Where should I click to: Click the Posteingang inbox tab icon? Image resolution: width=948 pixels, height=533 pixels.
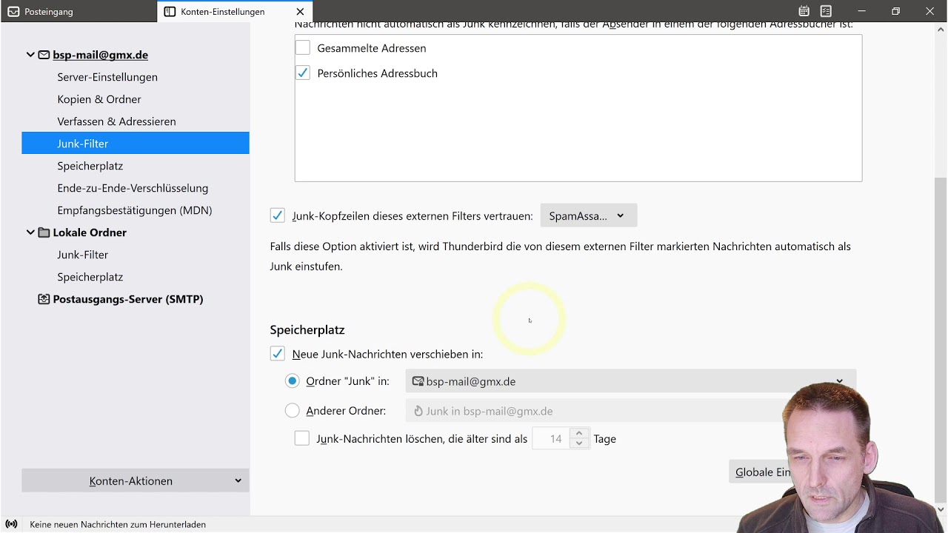pos(13,12)
